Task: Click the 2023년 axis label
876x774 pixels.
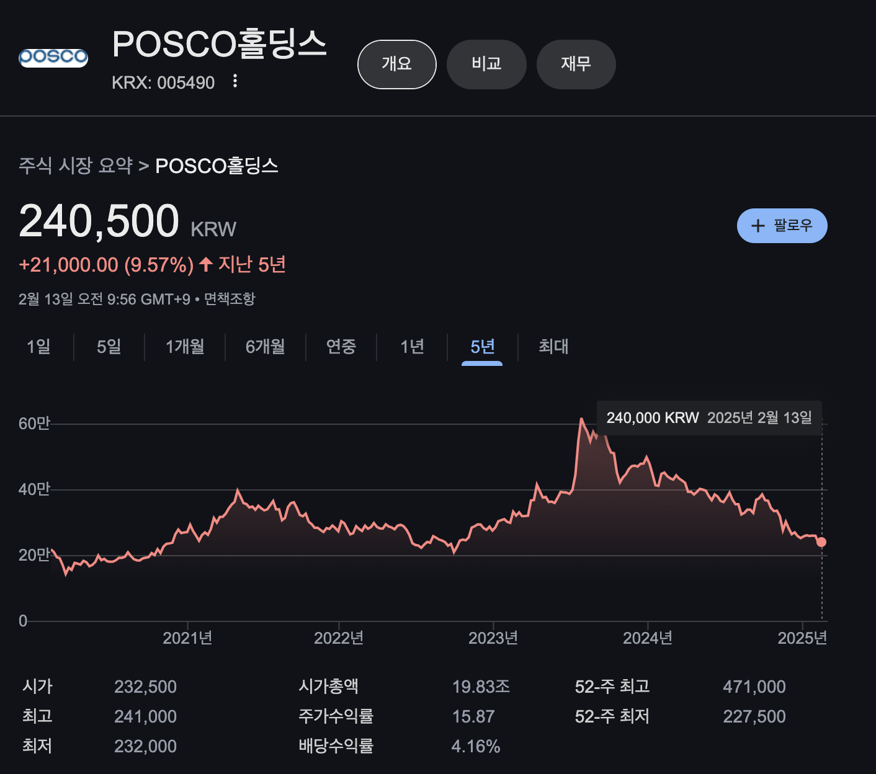Action: (493, 638)
